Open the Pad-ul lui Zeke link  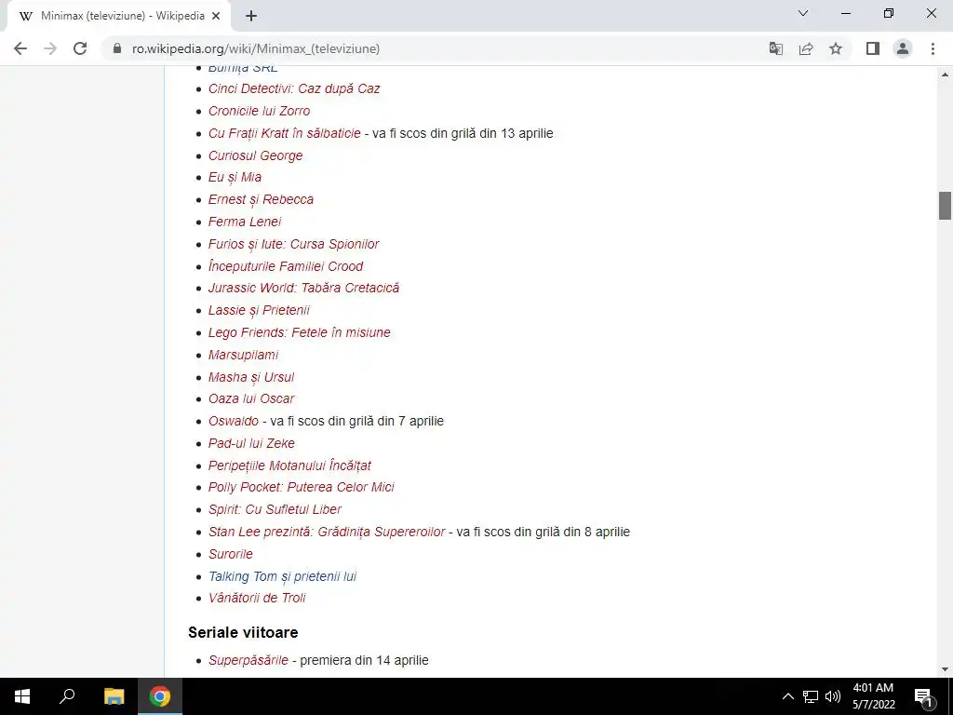251,443
